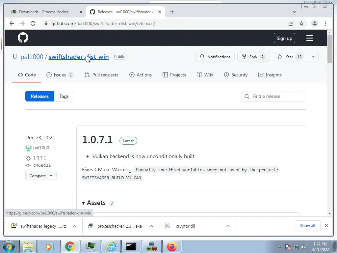The image size is (337, 253).
Task: Select the Releases toggle button
Action: pyautogui.click(x=40, y=96)
